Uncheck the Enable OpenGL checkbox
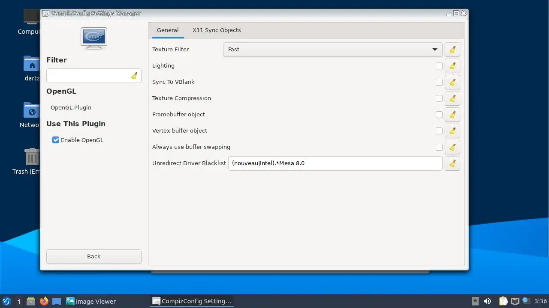549x308 pixels. 56,140
